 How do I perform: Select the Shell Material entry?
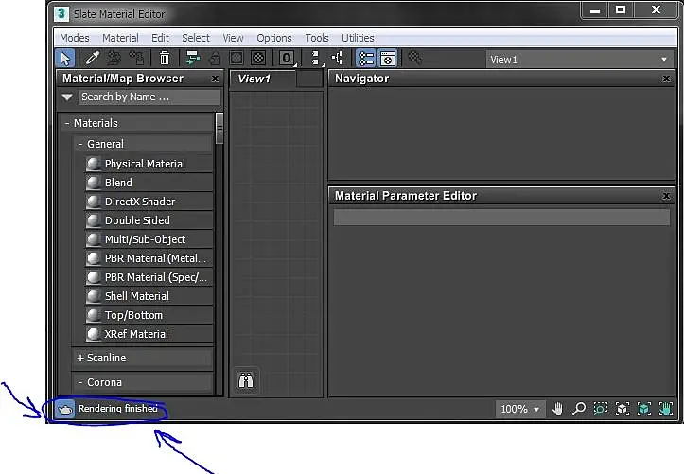[x=149, y=296]
